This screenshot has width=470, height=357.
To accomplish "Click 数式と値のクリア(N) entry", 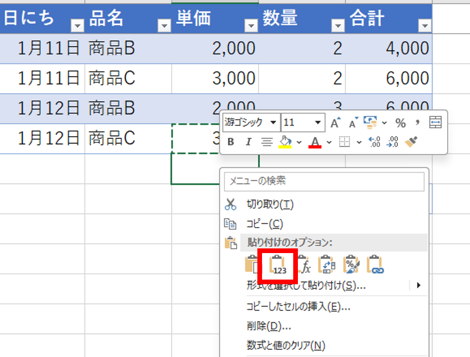I will (x=285, y=345).
